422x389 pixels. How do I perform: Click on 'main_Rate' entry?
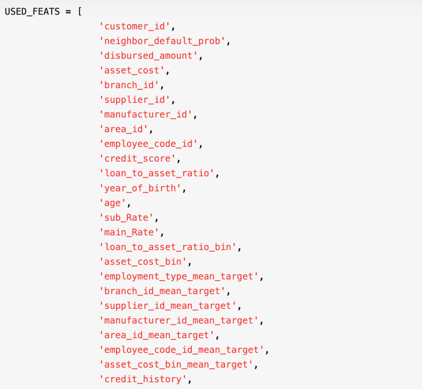(129, 232)
